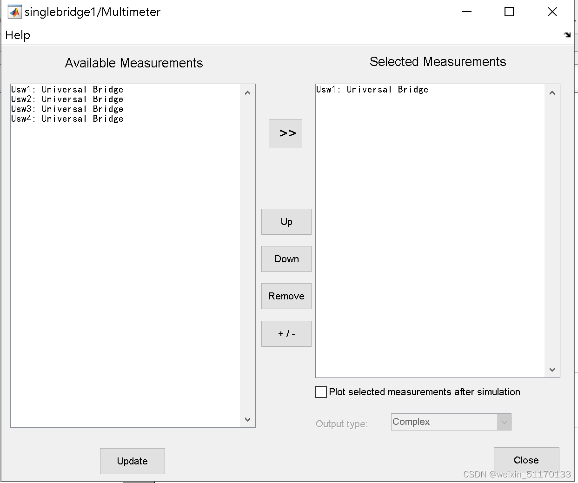Screen dimensions: 578x483
Task: Click the Down button
Action: [286, 259]
